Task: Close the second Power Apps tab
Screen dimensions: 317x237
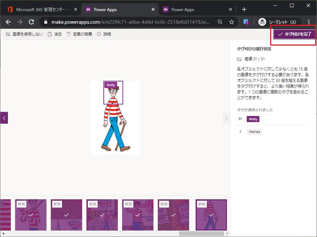Action: click(x=231, y=9)
